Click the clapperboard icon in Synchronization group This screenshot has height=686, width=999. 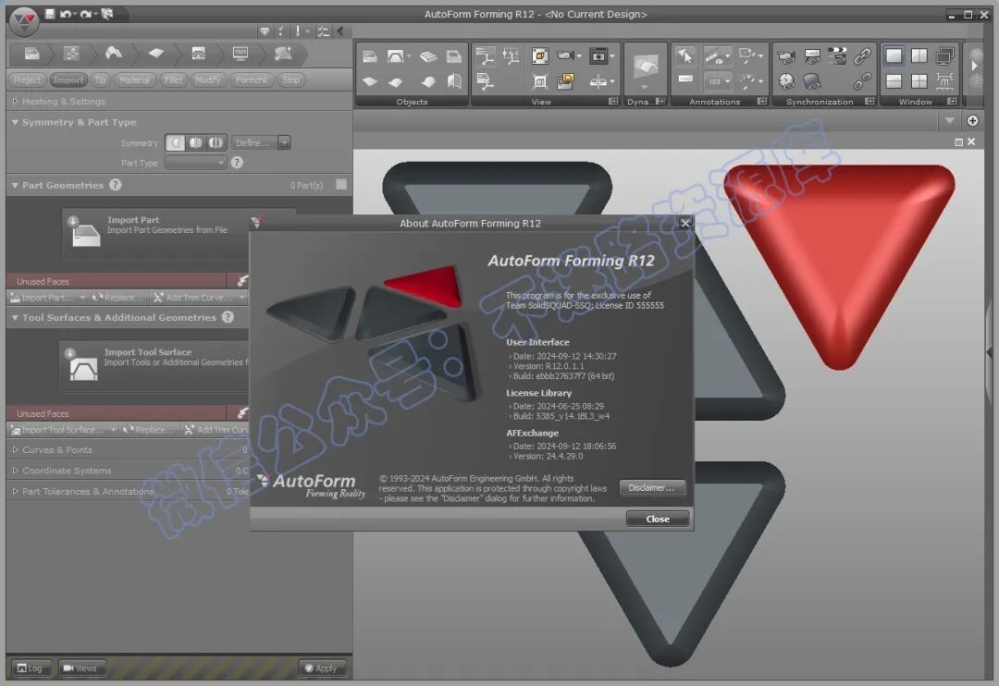[x=837, y=56]
